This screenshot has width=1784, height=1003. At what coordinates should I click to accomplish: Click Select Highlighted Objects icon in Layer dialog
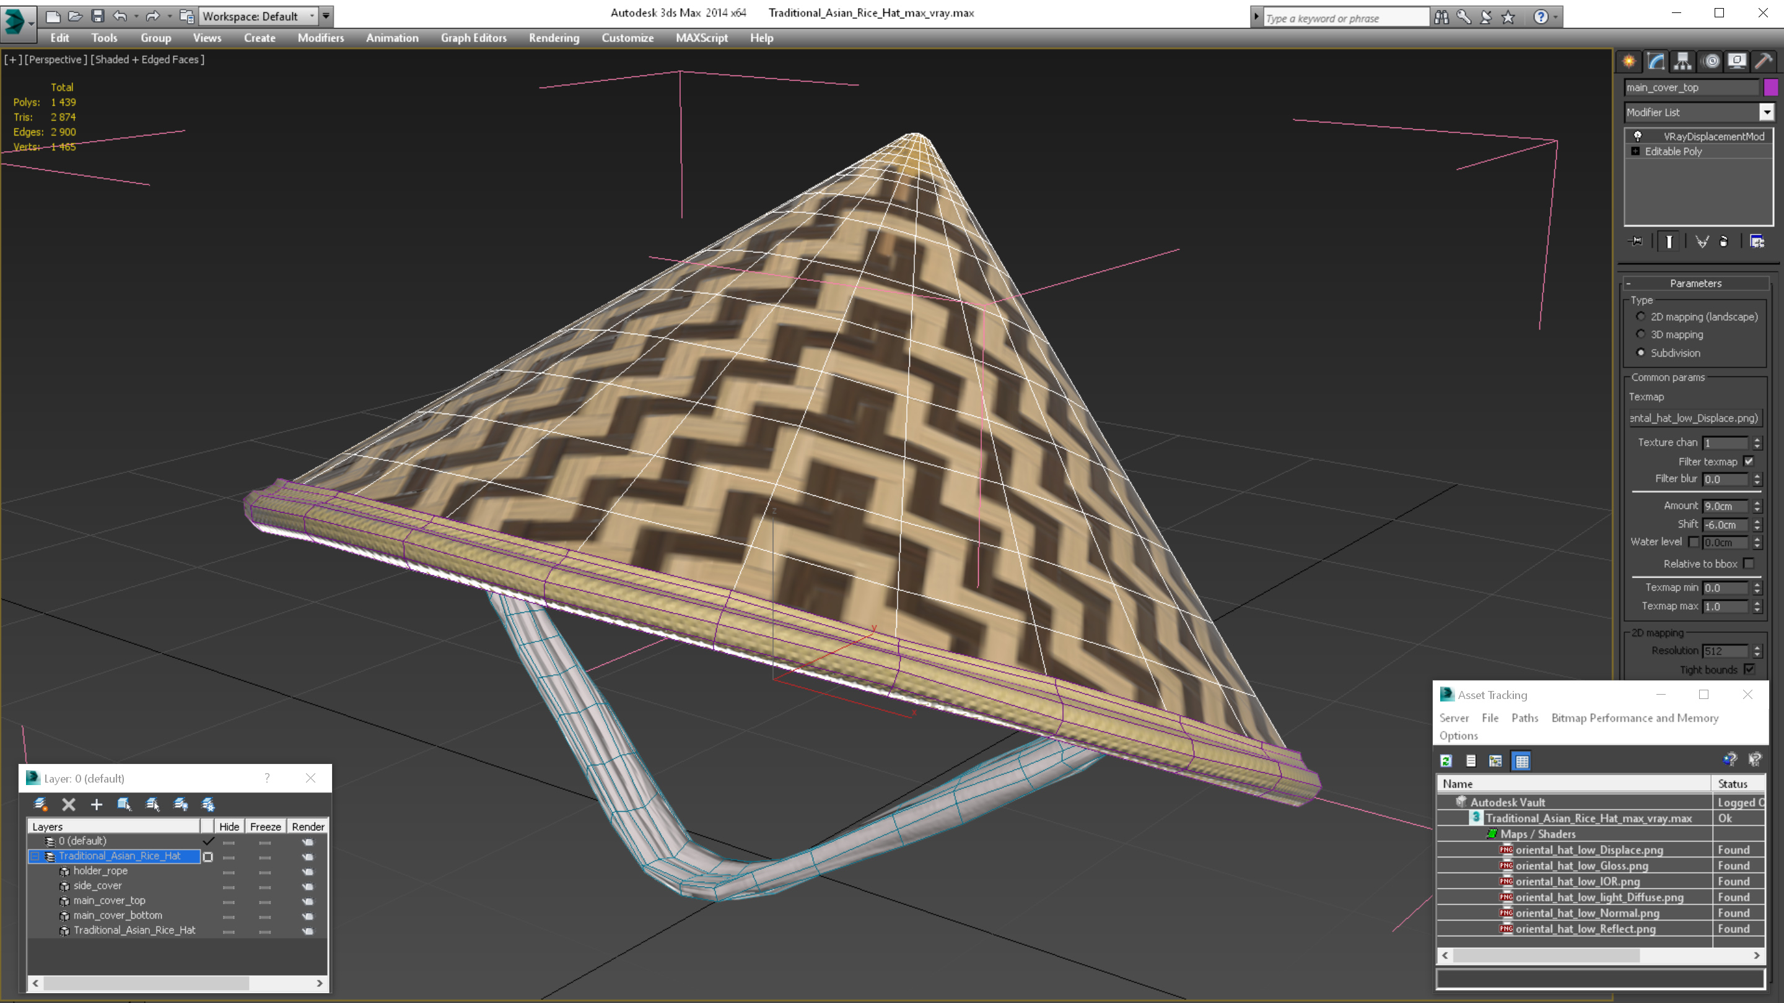click(124, 804)
